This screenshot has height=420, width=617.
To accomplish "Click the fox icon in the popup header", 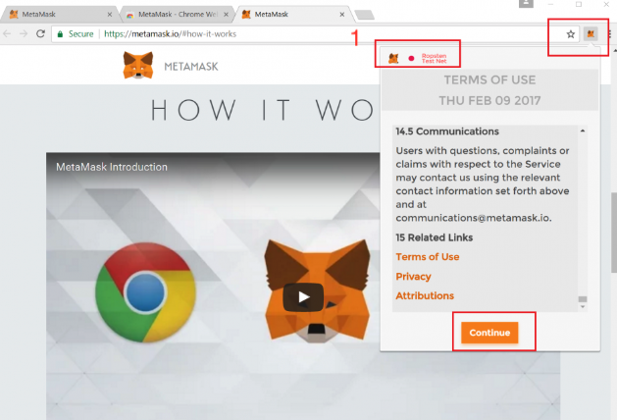I will point(393,59).
